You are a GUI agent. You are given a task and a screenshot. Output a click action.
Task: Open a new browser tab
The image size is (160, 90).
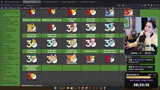click(99, 2)
